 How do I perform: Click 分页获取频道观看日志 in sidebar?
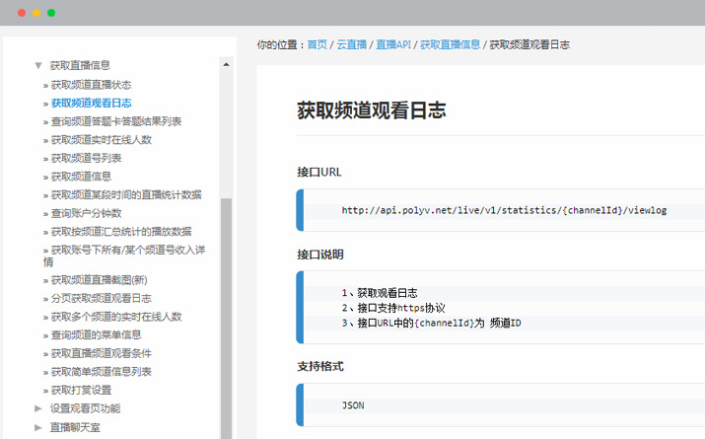point(101,298)
